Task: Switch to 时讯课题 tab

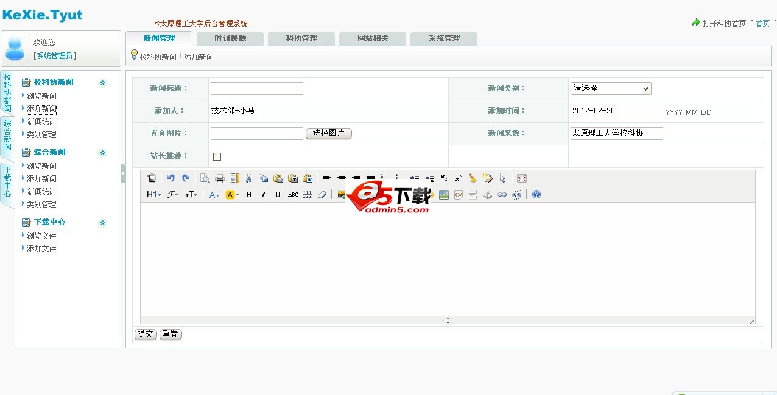Action: (230, 38)
